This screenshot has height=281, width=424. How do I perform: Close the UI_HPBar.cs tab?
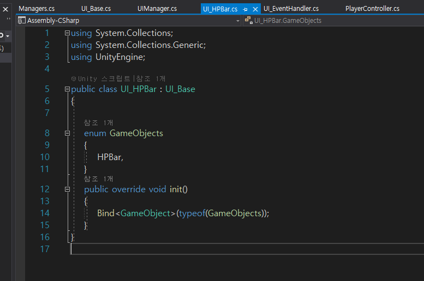(x=255, y=9)
